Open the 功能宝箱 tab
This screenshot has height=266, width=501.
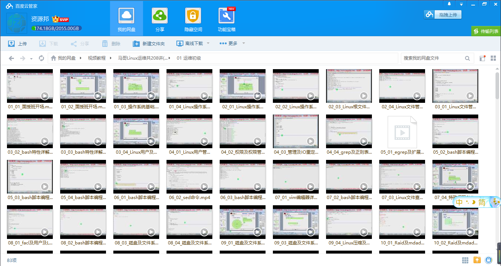[x=227, y=19]
